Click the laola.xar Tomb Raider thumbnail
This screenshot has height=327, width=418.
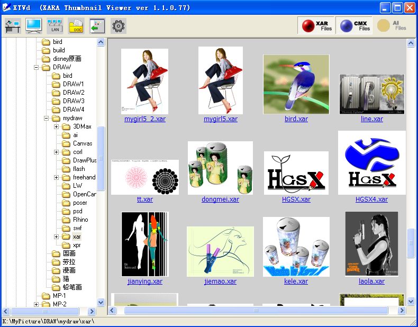[x=371, y=244]
